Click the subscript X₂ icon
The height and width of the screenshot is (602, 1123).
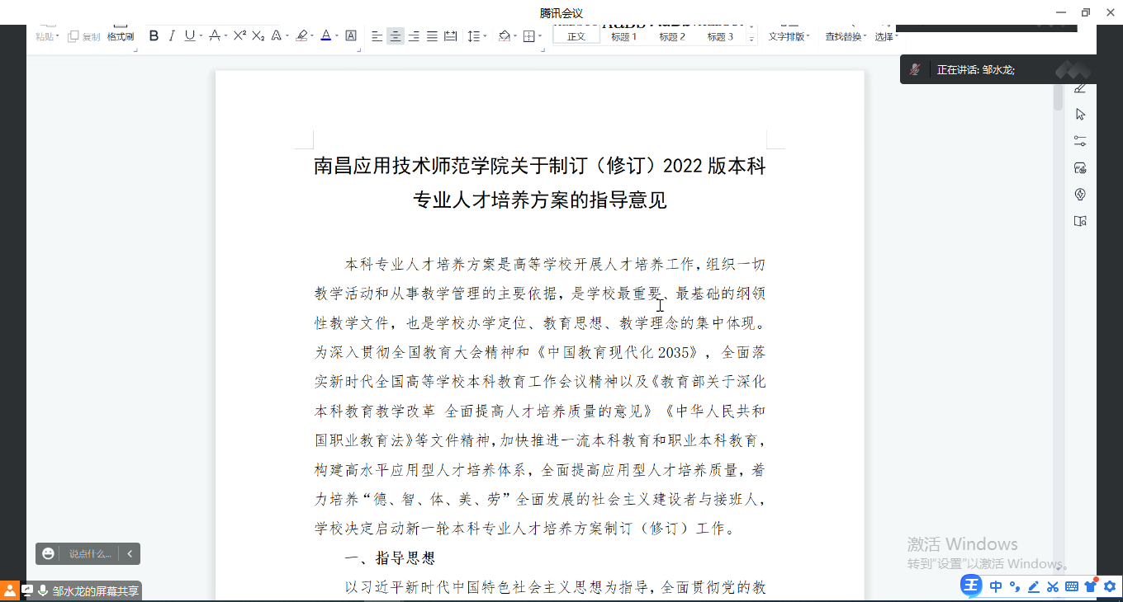coord(258,35)
